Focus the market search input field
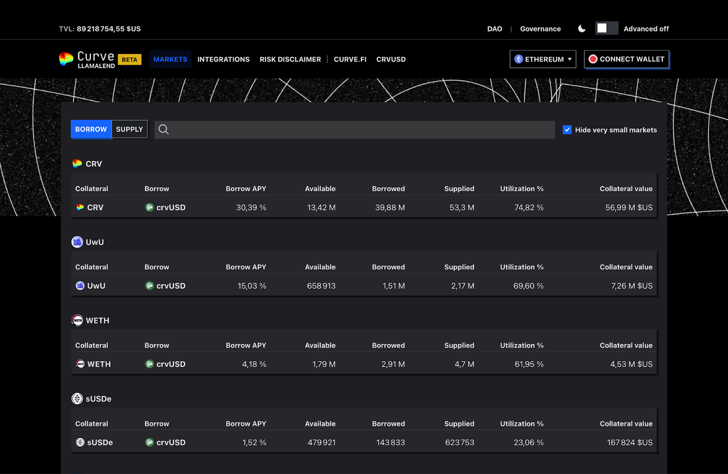728x474 pixels. [354, 130]
